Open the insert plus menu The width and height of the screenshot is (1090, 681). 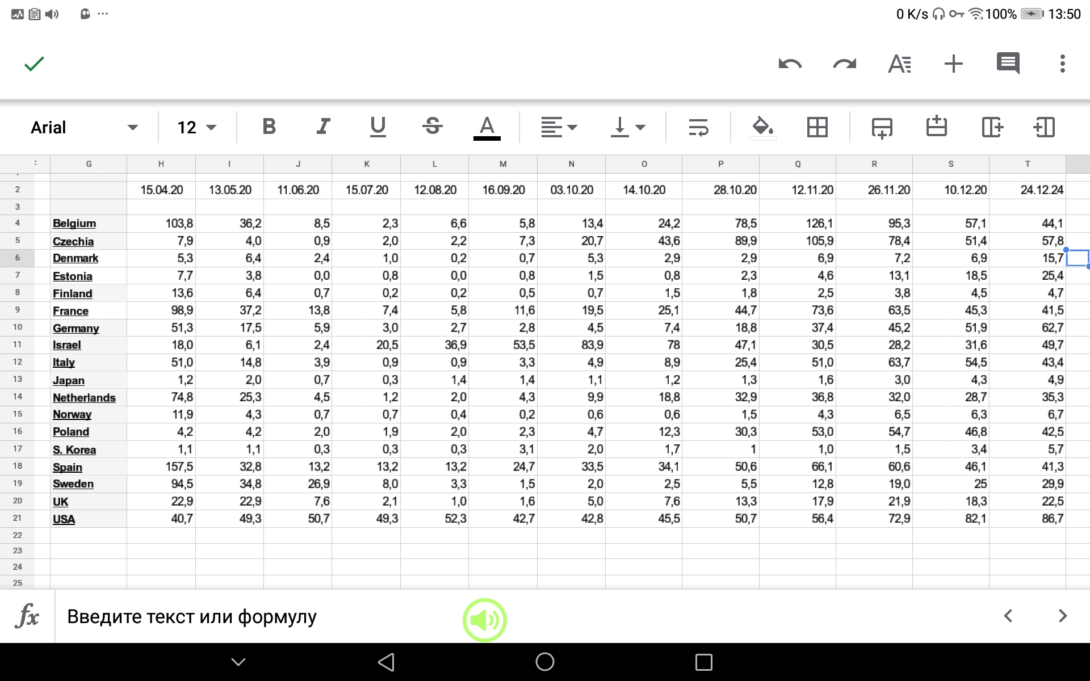click(x=954, y=64)
